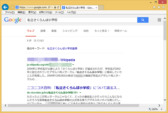Open the Tools gear icon
This screenshot has height=113, width=168.
(x=163, y=7)
